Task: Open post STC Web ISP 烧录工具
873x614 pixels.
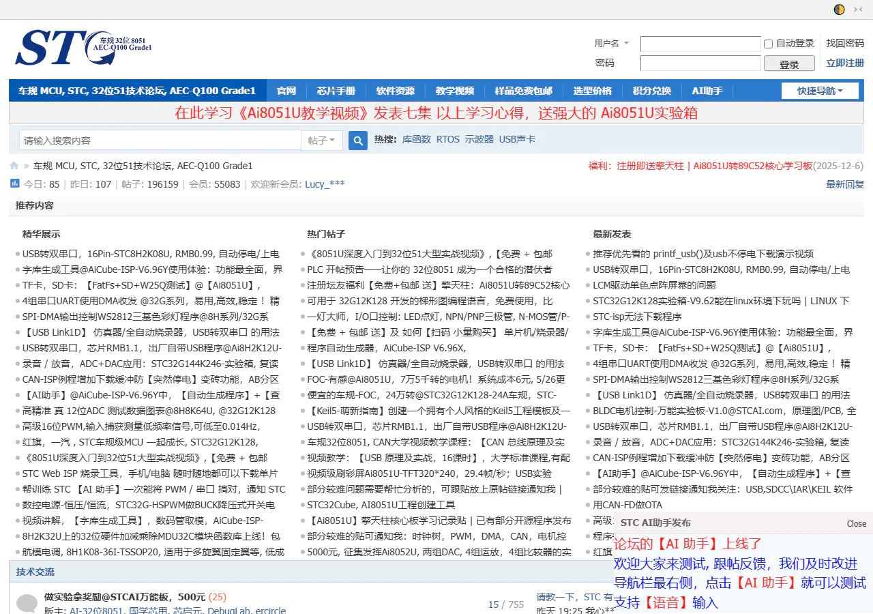Action: coord(150,473)
